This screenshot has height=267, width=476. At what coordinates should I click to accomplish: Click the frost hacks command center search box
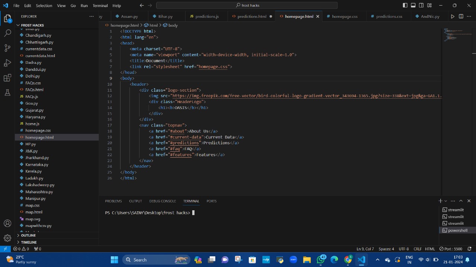click(247, 5)
